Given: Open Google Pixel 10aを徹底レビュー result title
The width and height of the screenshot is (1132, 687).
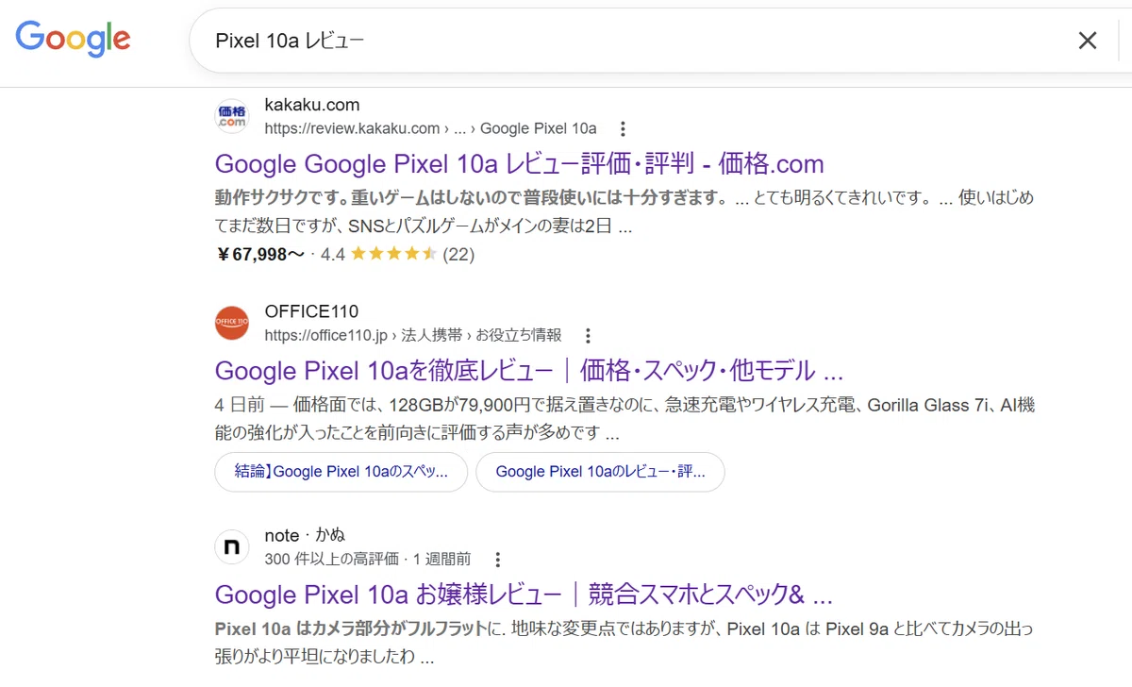Looking at the screenshot, I should pyautogui.click(x=529, y=370).
